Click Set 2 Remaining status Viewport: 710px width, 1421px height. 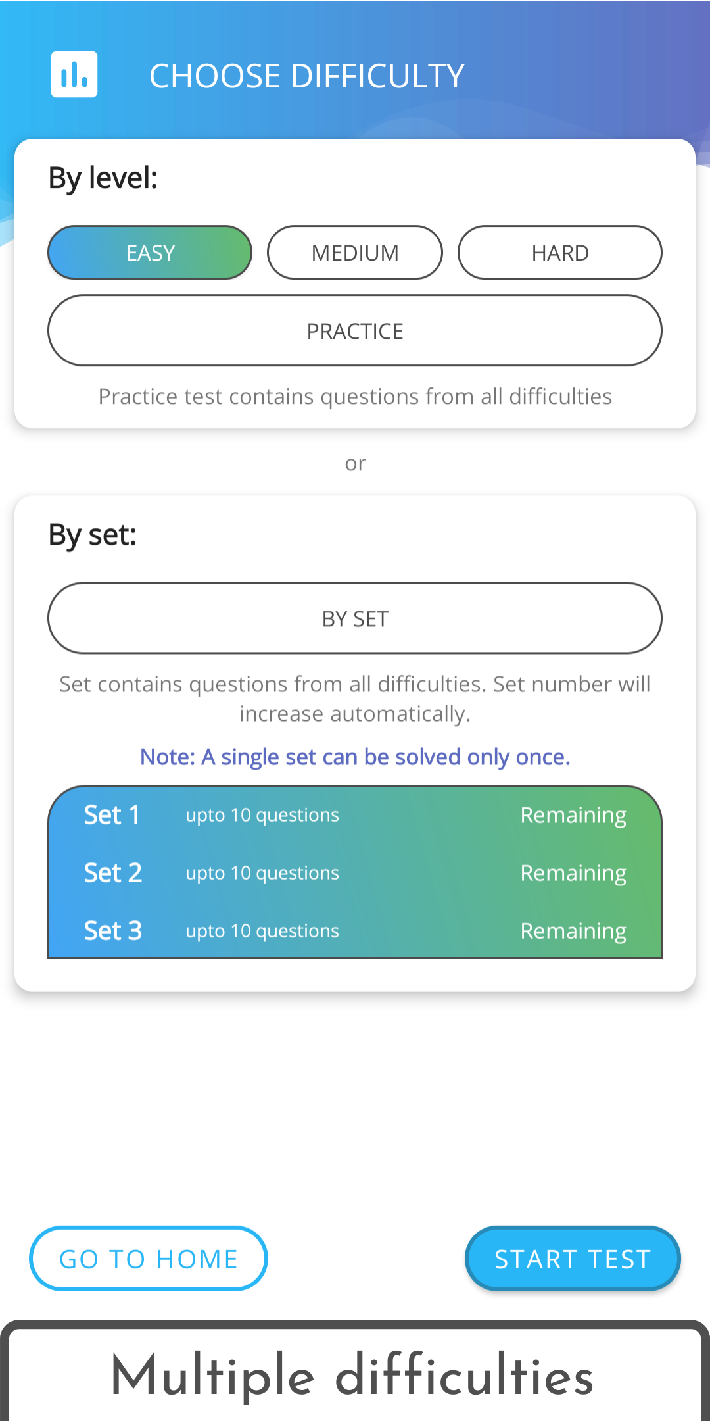coord(573,874)
